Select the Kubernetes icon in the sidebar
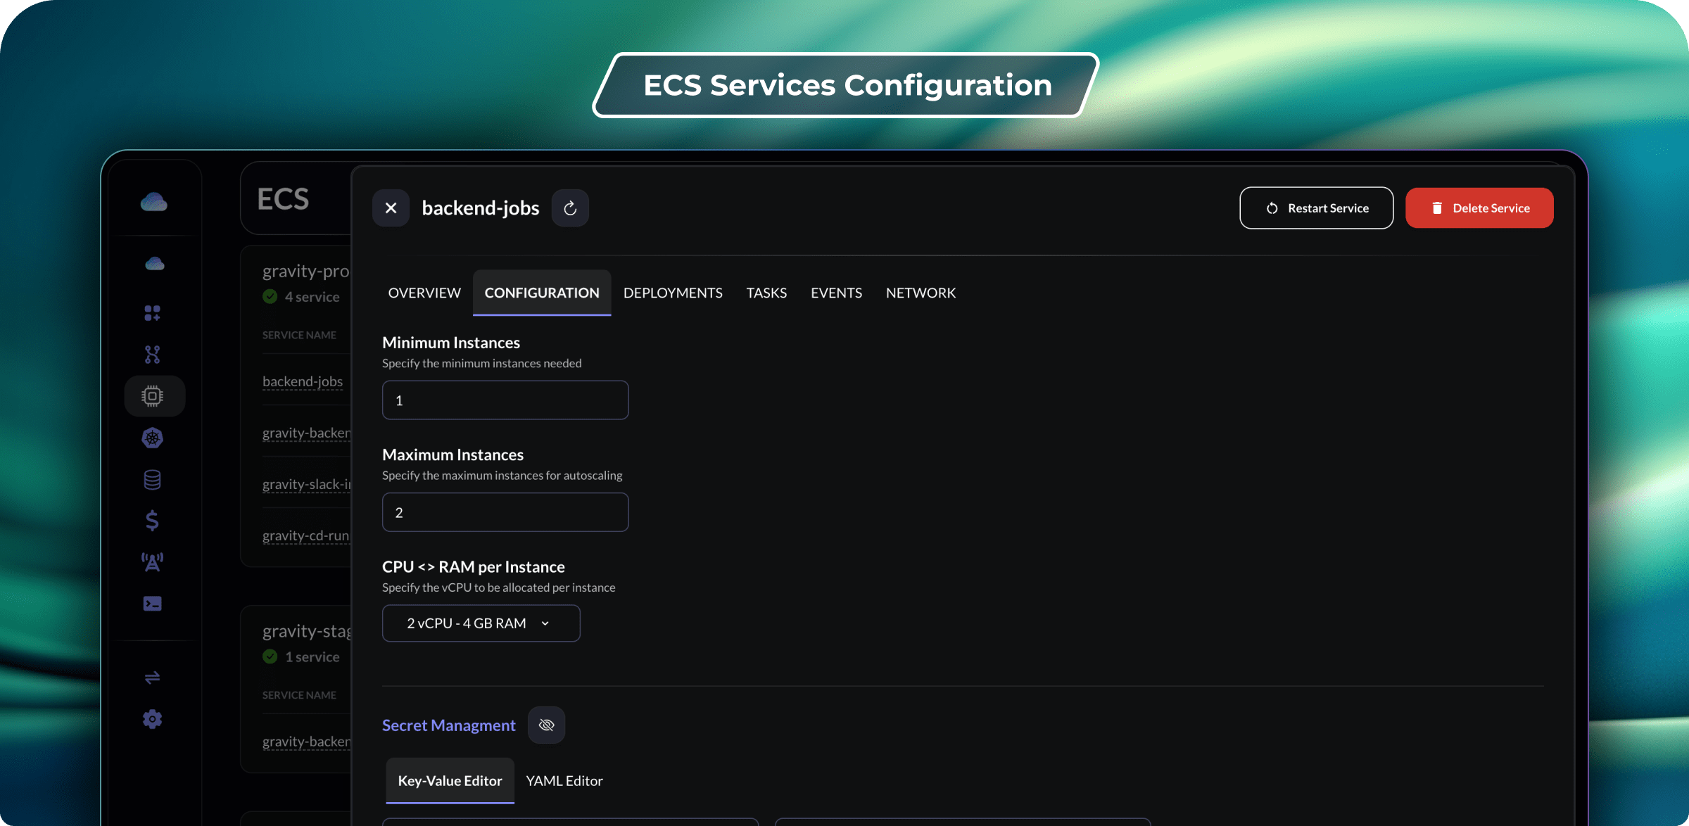The height and width of the screenshot is (826, 1689). pyautogui.click(x=152, y=438)
